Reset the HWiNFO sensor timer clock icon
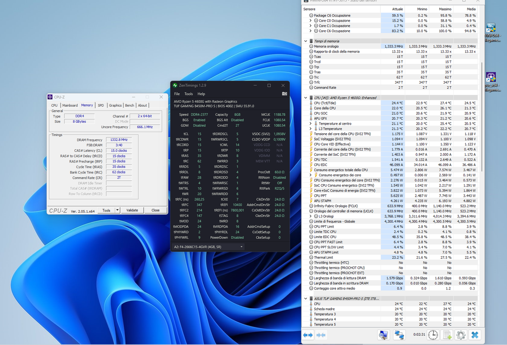This screenshot has width=507, height=345. coord(433,335)
